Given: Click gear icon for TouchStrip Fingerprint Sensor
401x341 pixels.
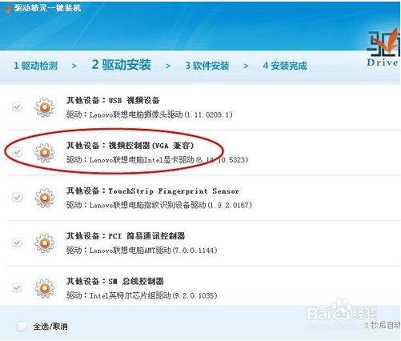Looking at the screenshot, I should (x=45, y=198).
